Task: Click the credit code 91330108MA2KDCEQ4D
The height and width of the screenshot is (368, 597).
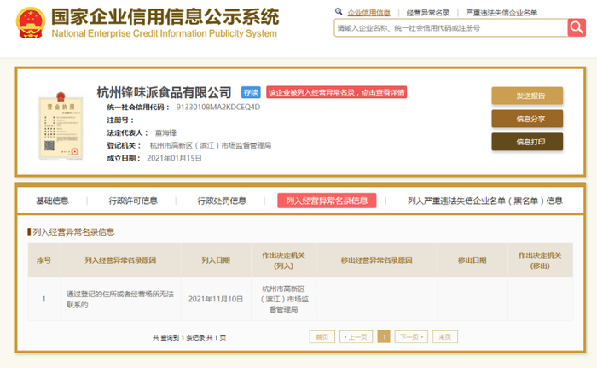Action: (x=218, y=108)
